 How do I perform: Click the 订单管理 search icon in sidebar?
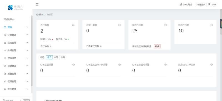pyautogui.click(x=5, y=35)
